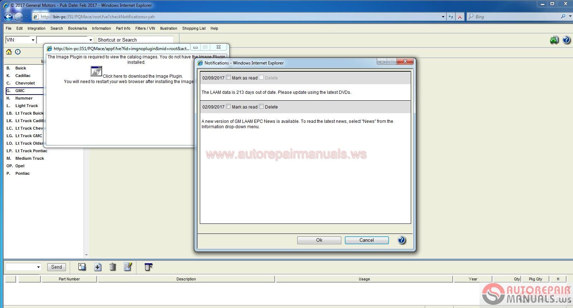Click the Description column header

186,279
